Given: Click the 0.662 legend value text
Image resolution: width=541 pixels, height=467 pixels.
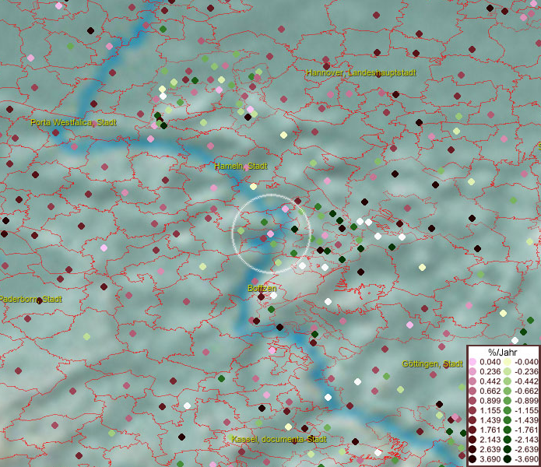Looking at the screenshot, I should (490, 392).
